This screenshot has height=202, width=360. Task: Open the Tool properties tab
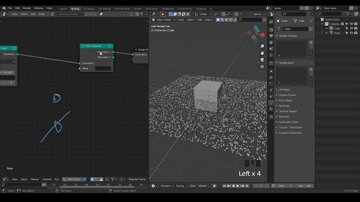pos(271,22)
